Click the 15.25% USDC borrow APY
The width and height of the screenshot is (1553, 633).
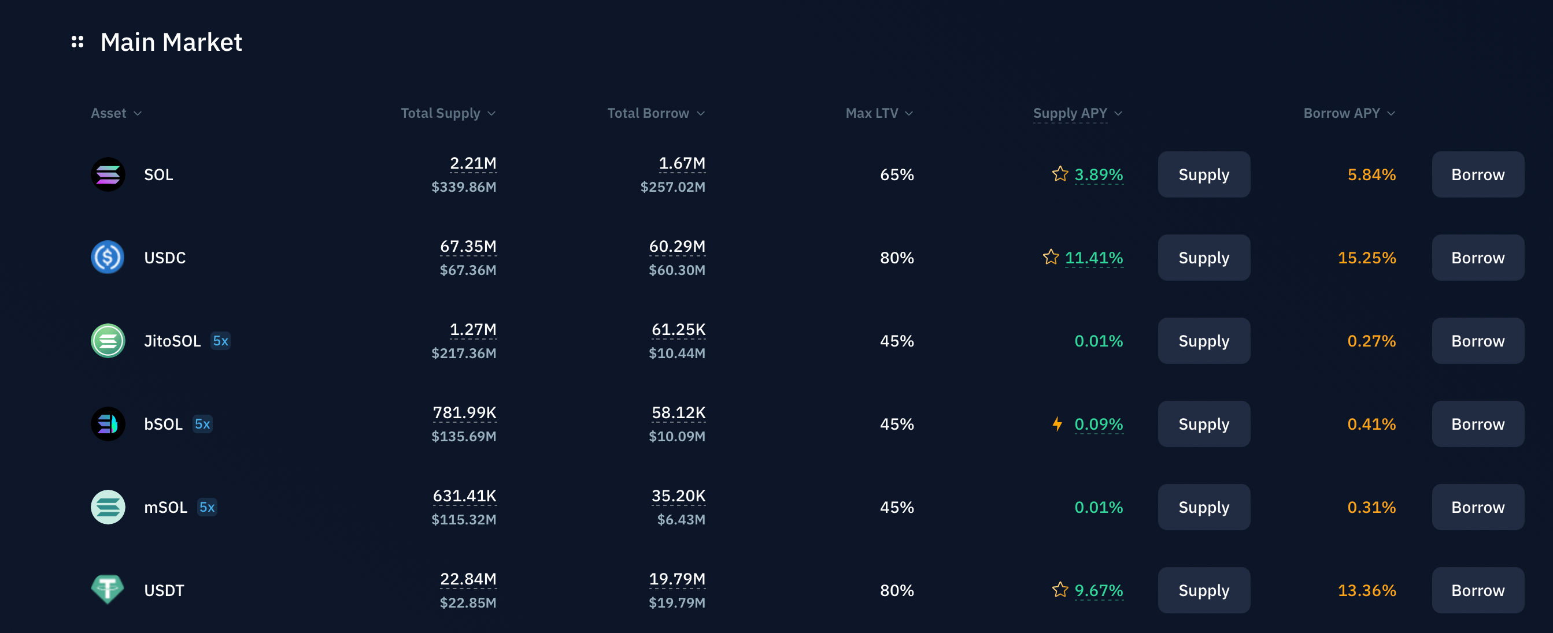1367,258
